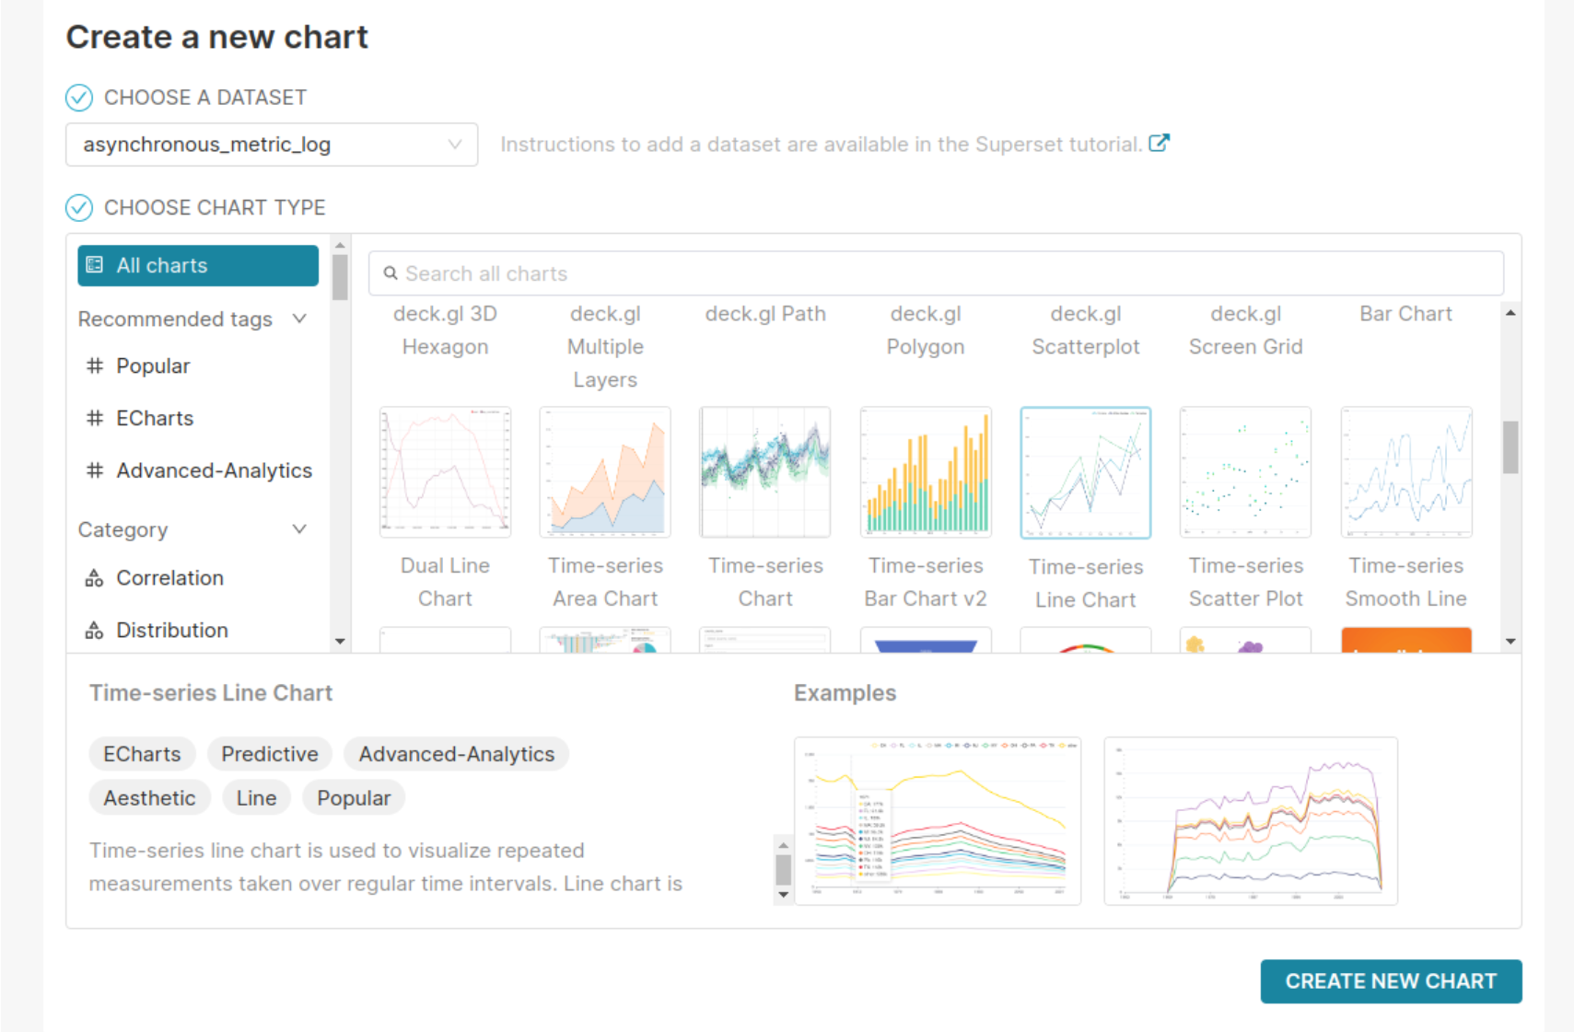
Task: Select the Time-series Scatter Plot thumbnail
Action: (x=1245, y=472)
